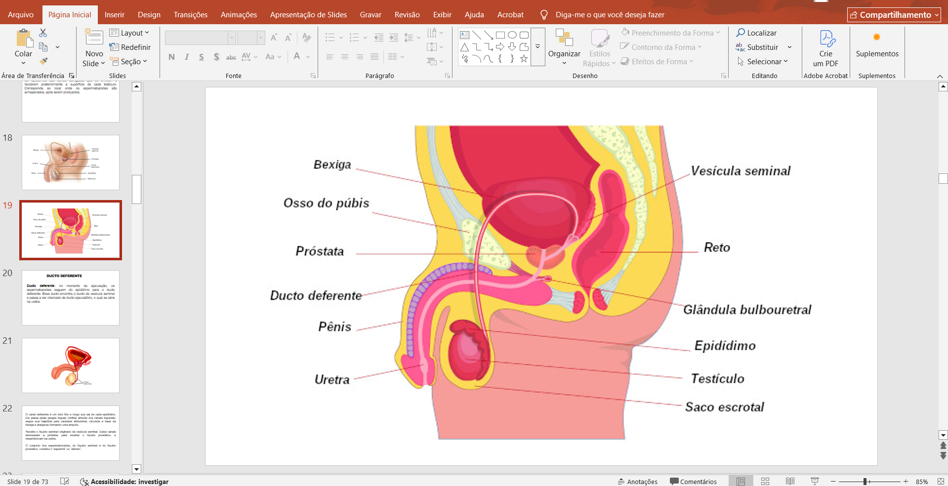The height and width of the screenshot is (486, 948).
Task: Clear all text formatting with the eraser icon
Action: (x=307, y=38)
